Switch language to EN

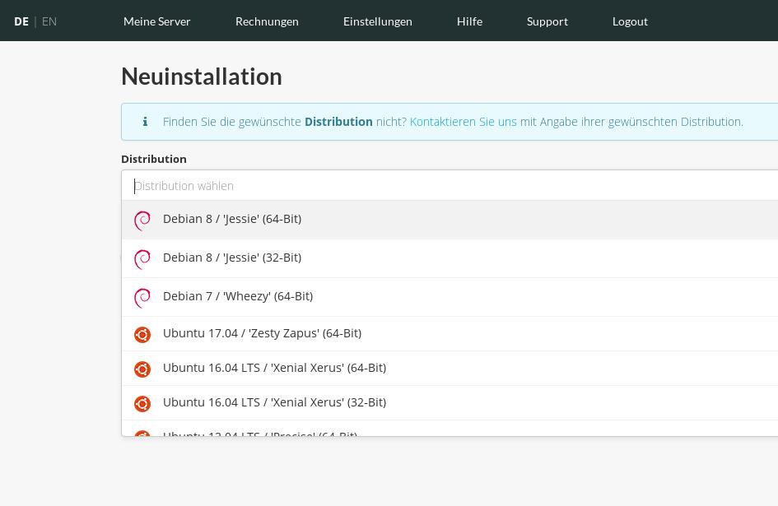49,21
